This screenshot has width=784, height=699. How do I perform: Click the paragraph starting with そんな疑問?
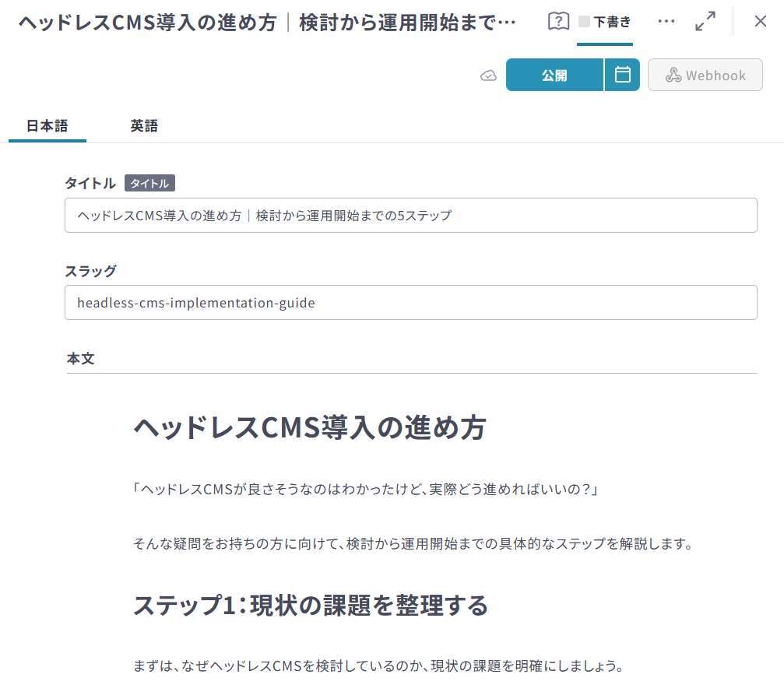pyautogui.click(x=413, y=544)
